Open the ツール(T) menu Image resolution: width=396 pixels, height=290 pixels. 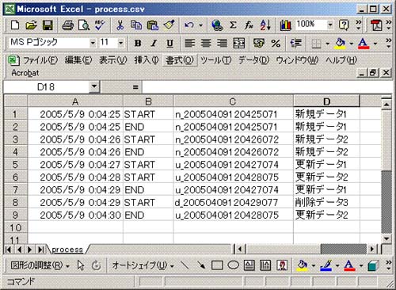pyautogui.click(x=215, y=60)
